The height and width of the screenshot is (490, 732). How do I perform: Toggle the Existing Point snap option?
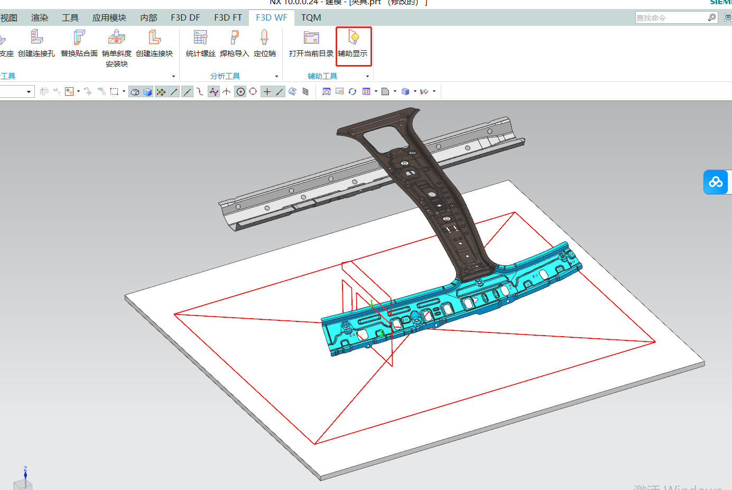[x=267, y=91]
